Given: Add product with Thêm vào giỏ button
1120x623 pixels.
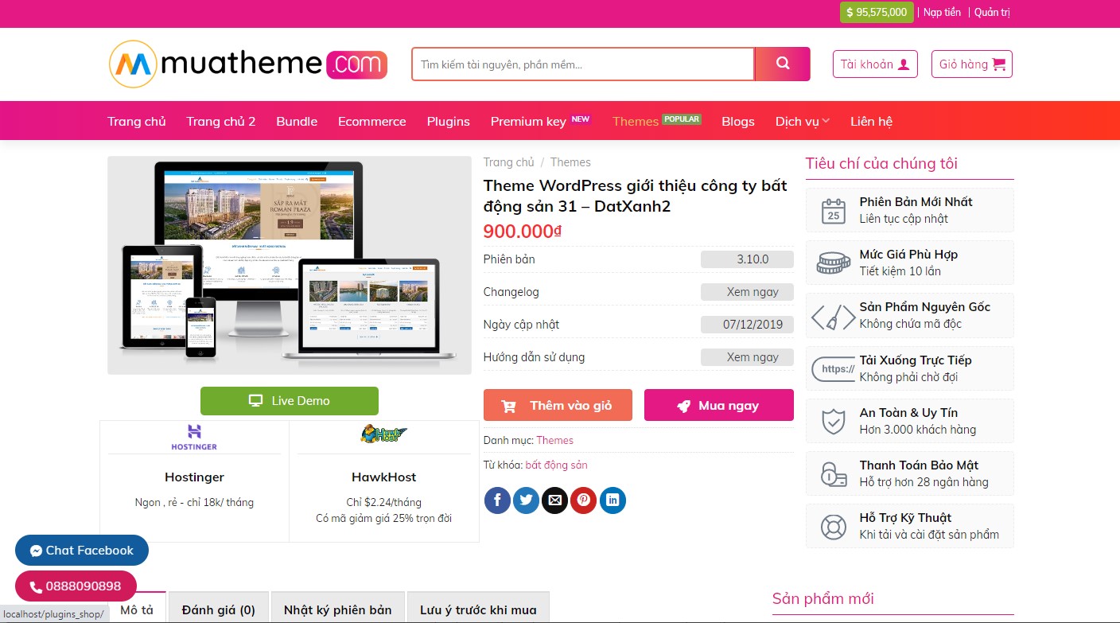Looking at the screenshot, I should [558, 405].
